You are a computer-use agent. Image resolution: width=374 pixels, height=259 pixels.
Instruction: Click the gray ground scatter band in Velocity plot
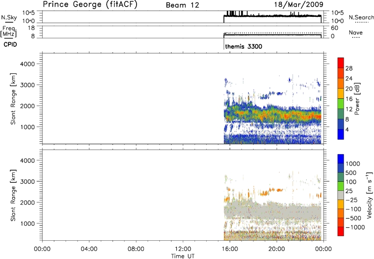click(x=272, y=211)
